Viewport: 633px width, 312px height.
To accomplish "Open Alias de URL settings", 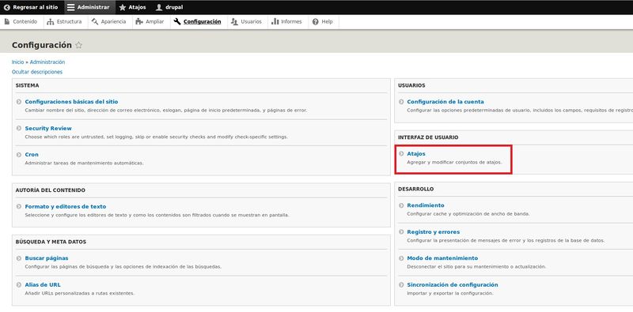I will coord(43,284).
